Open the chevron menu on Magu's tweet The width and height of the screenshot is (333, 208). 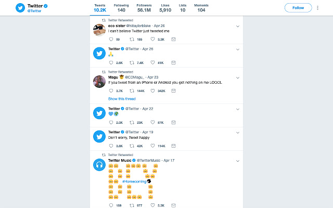(238, 77)
